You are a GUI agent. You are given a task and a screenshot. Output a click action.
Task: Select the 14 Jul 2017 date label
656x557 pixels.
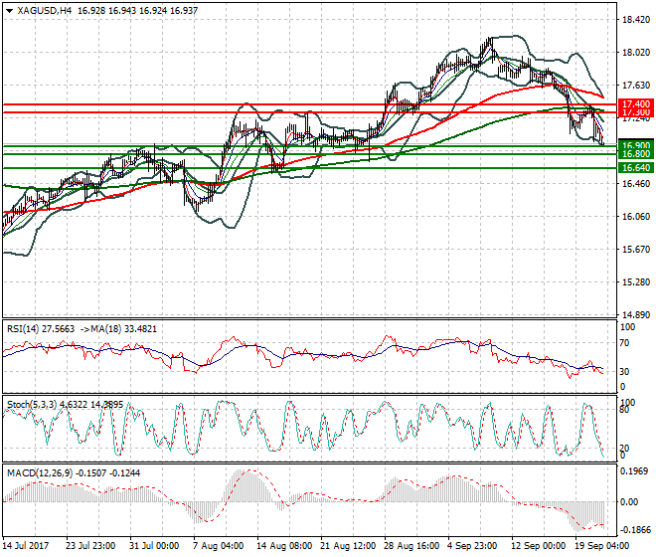pyautogui.click(x=26, y=546)
